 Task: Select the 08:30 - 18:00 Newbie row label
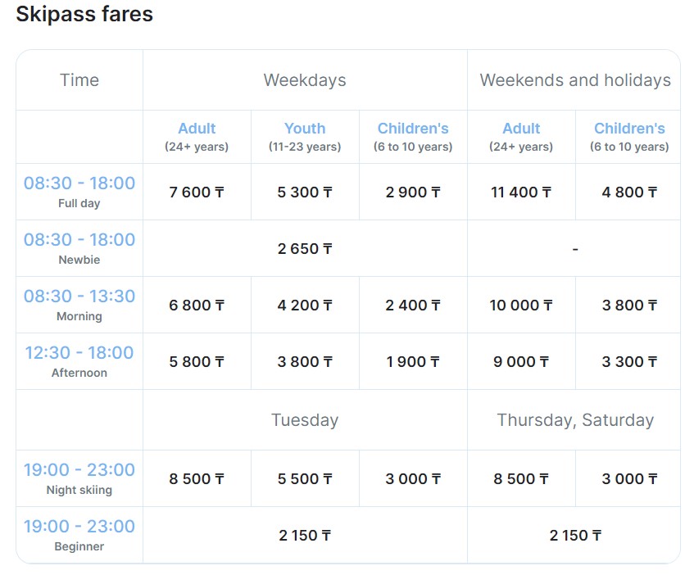click(79, 248)
